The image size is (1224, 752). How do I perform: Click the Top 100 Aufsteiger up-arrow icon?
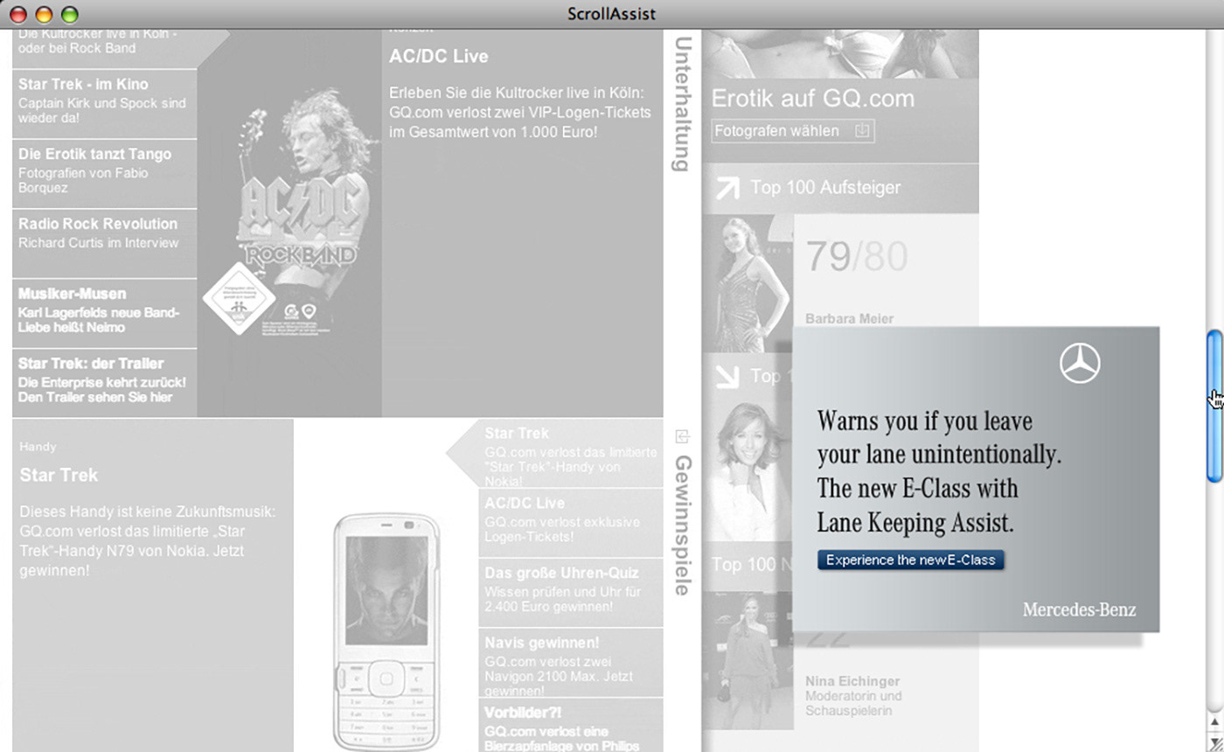coord(727,187)
